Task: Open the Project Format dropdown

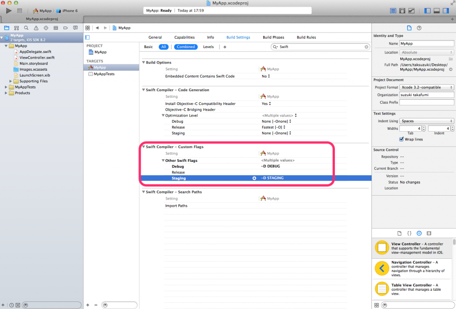Action: click(x=426, y=87)
